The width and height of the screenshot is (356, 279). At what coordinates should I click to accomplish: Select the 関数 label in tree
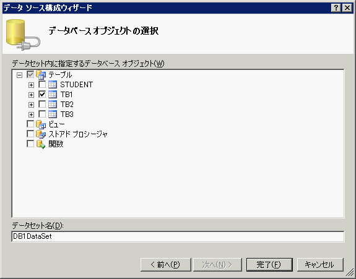[x=56, y=144]
